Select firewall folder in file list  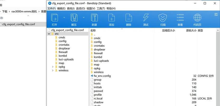tap(98, 53)
